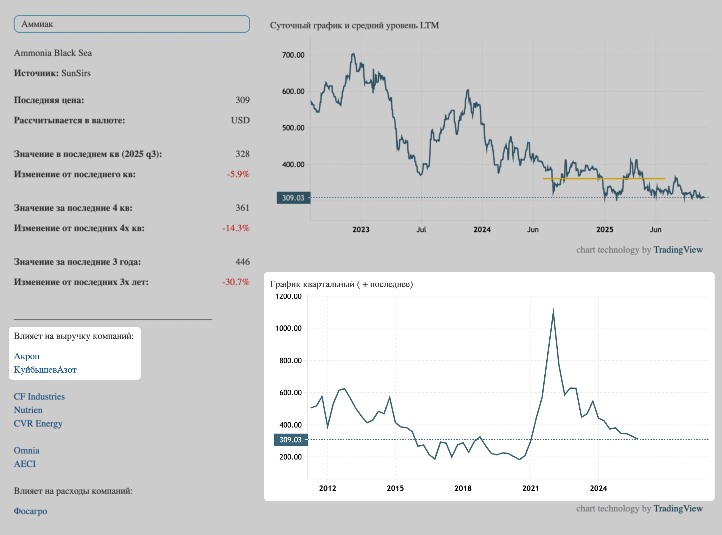Image resolution: width=722 pixels, height=535 pixels.
Task: Go to the Nutrien company page
Action: tap(28, 410)
